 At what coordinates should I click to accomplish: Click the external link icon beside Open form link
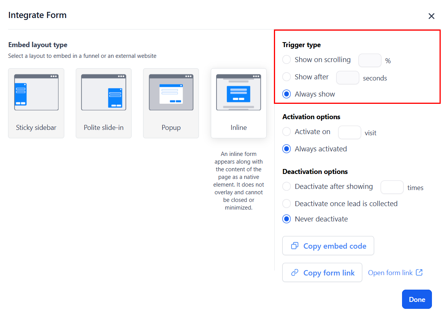pos(419,272)
